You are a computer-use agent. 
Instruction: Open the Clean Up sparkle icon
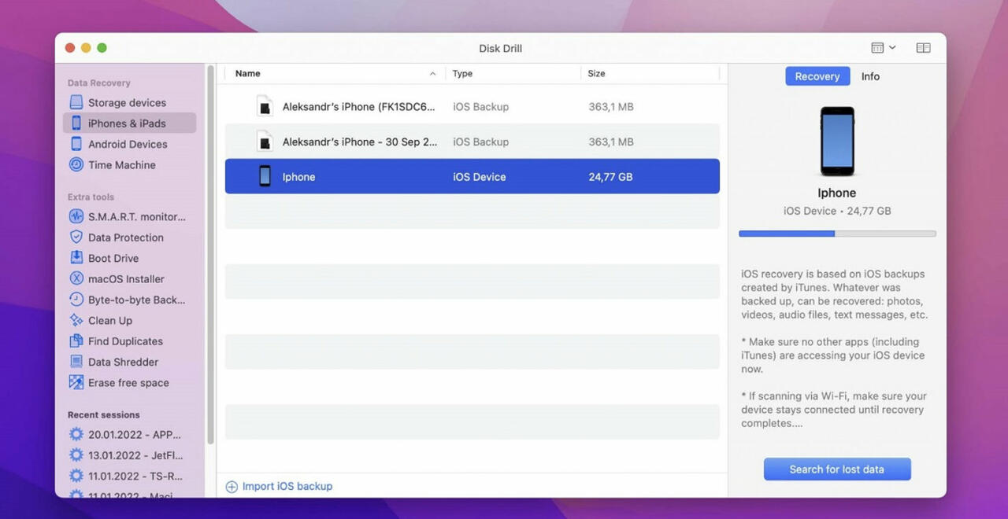(x=76, y=320)
